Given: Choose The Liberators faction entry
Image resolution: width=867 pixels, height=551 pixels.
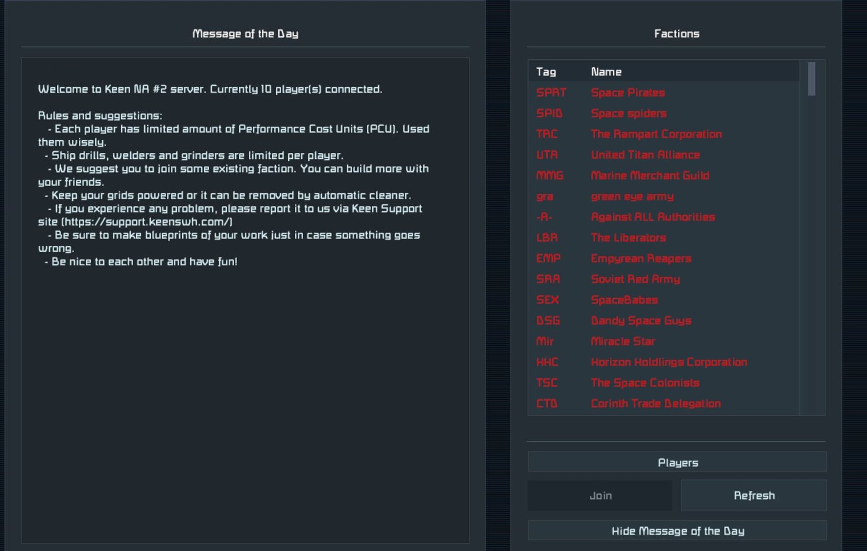Looking at the screenshot, I should click(664, 238).
